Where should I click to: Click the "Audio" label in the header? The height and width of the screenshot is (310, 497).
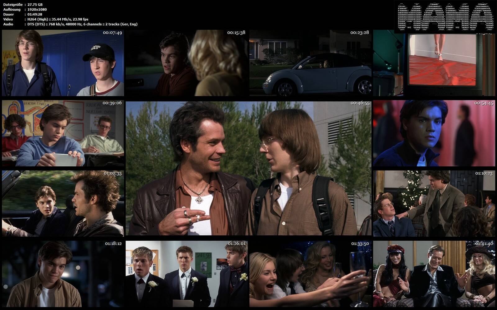click(8, 24)
